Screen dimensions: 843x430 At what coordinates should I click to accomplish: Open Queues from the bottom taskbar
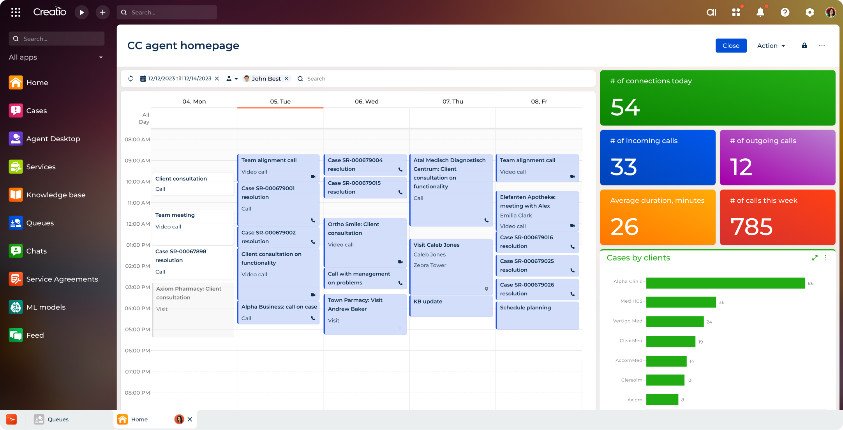[58, 419]
